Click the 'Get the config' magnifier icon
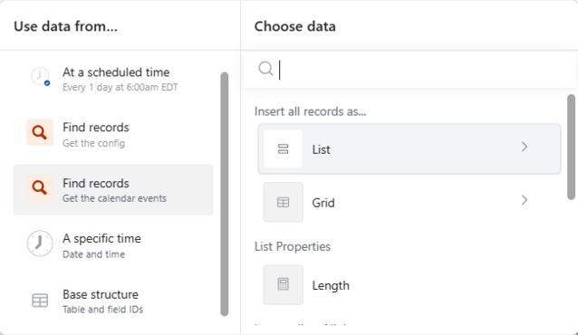Image resolution: width=578 pixels, height=335 pixels. pos(40,132)
